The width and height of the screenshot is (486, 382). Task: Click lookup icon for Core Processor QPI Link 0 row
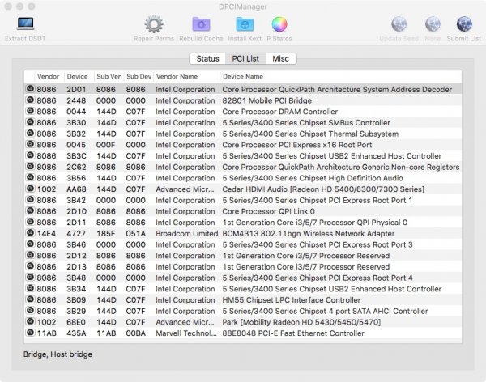[x=30, y=211]
